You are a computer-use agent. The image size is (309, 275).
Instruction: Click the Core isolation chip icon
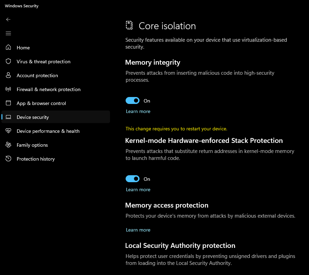129,25
